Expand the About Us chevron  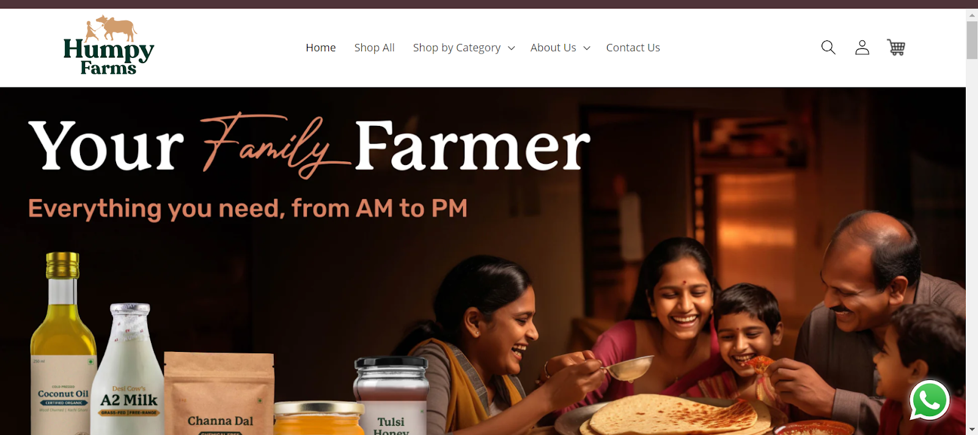tap(587, 48)
